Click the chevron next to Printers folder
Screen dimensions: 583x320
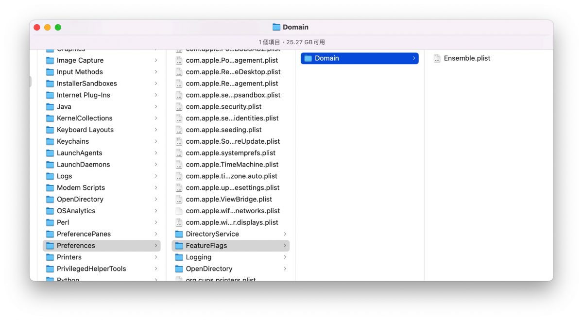click(x=156, y=257)
